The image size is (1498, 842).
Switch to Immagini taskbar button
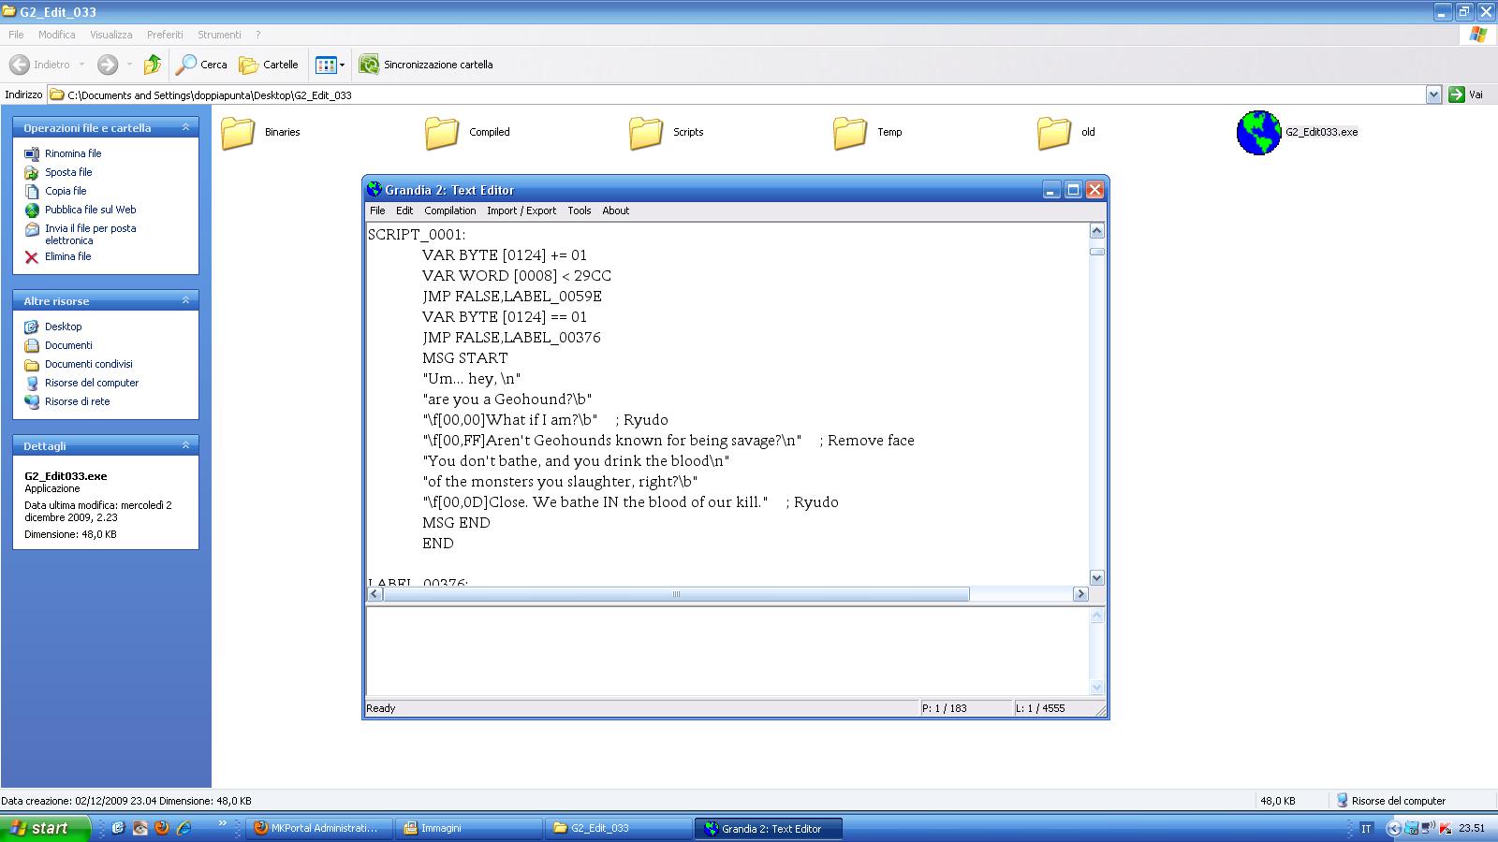coord(468,828)
